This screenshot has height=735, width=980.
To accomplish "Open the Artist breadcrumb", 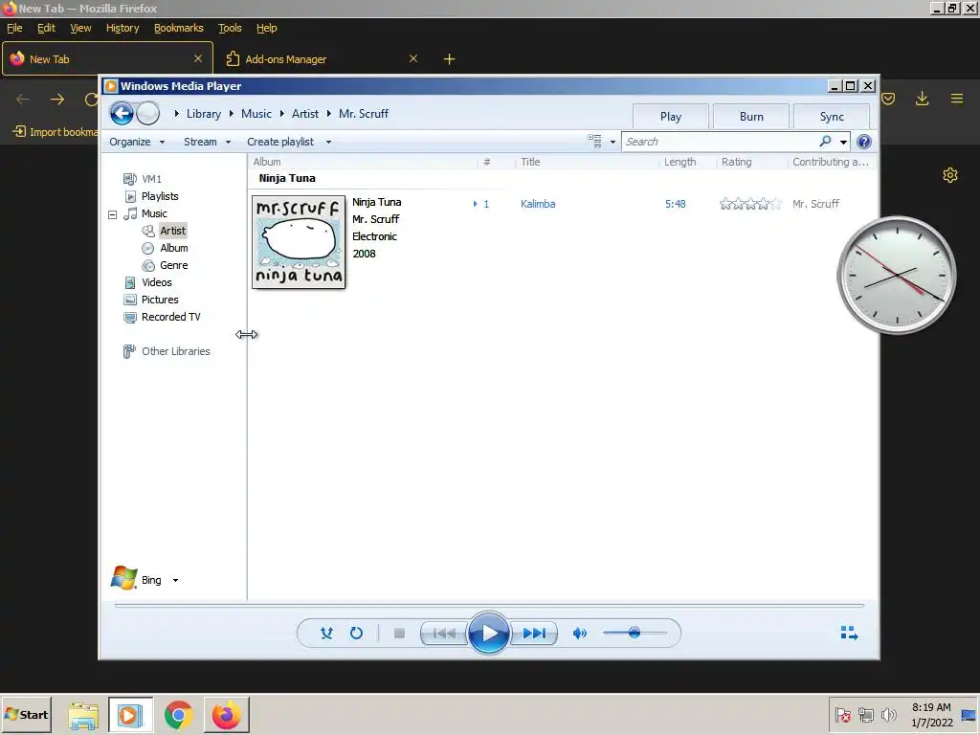I will (305, 114).
